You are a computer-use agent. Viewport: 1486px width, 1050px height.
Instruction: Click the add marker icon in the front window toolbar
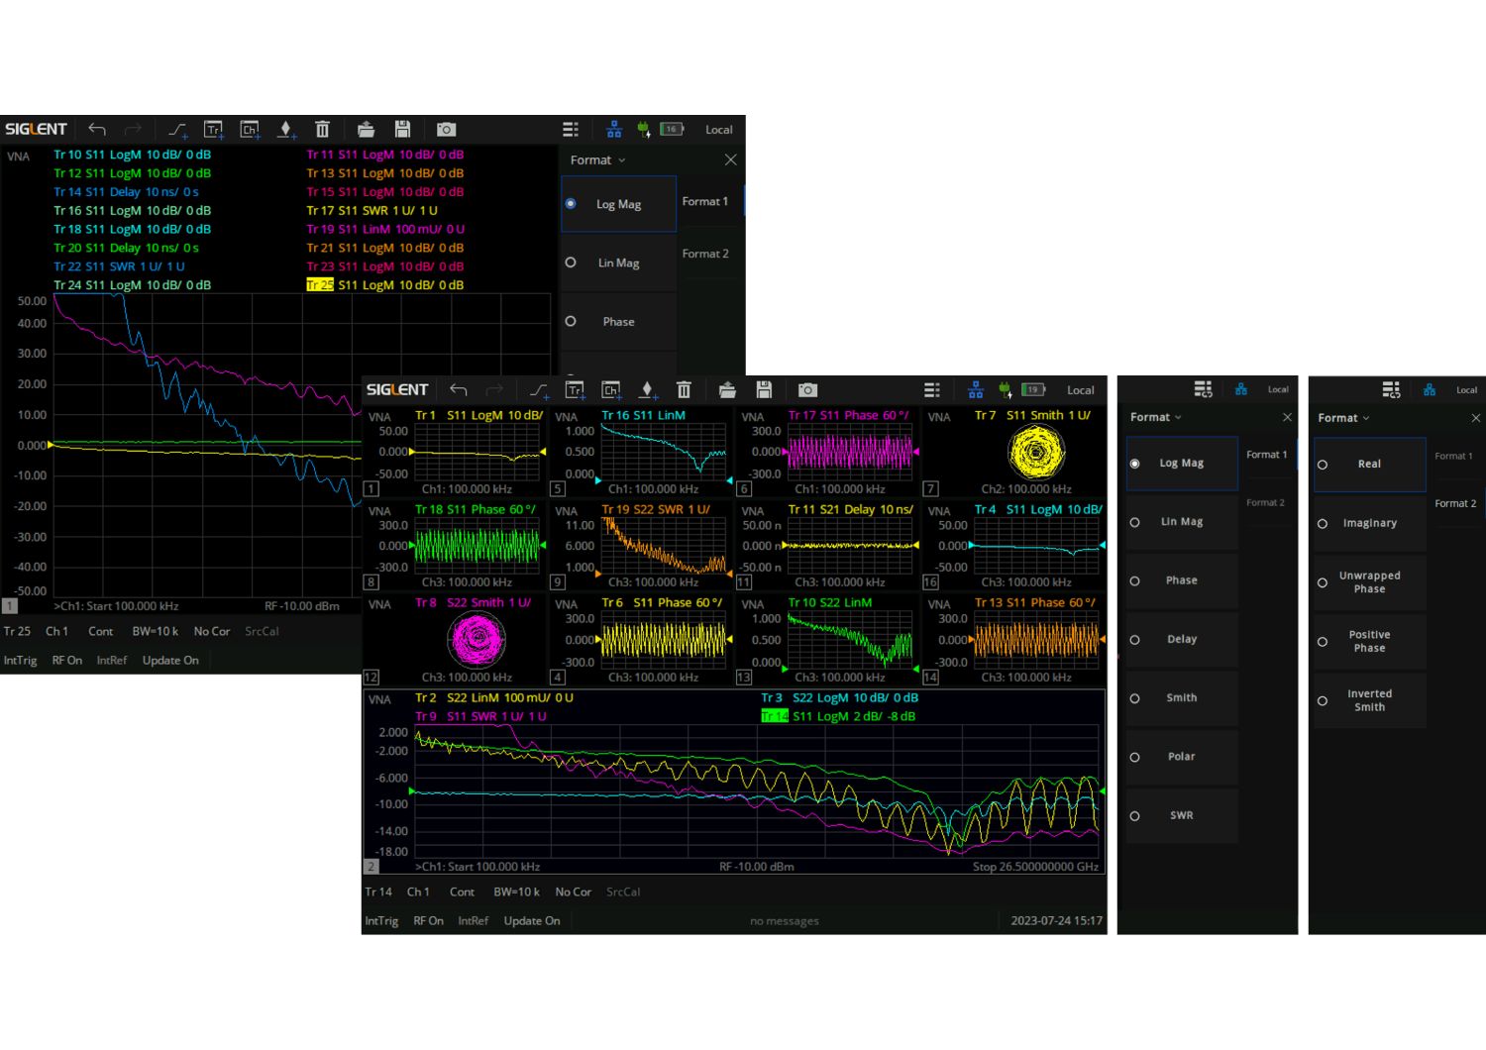tap(647, 390)
